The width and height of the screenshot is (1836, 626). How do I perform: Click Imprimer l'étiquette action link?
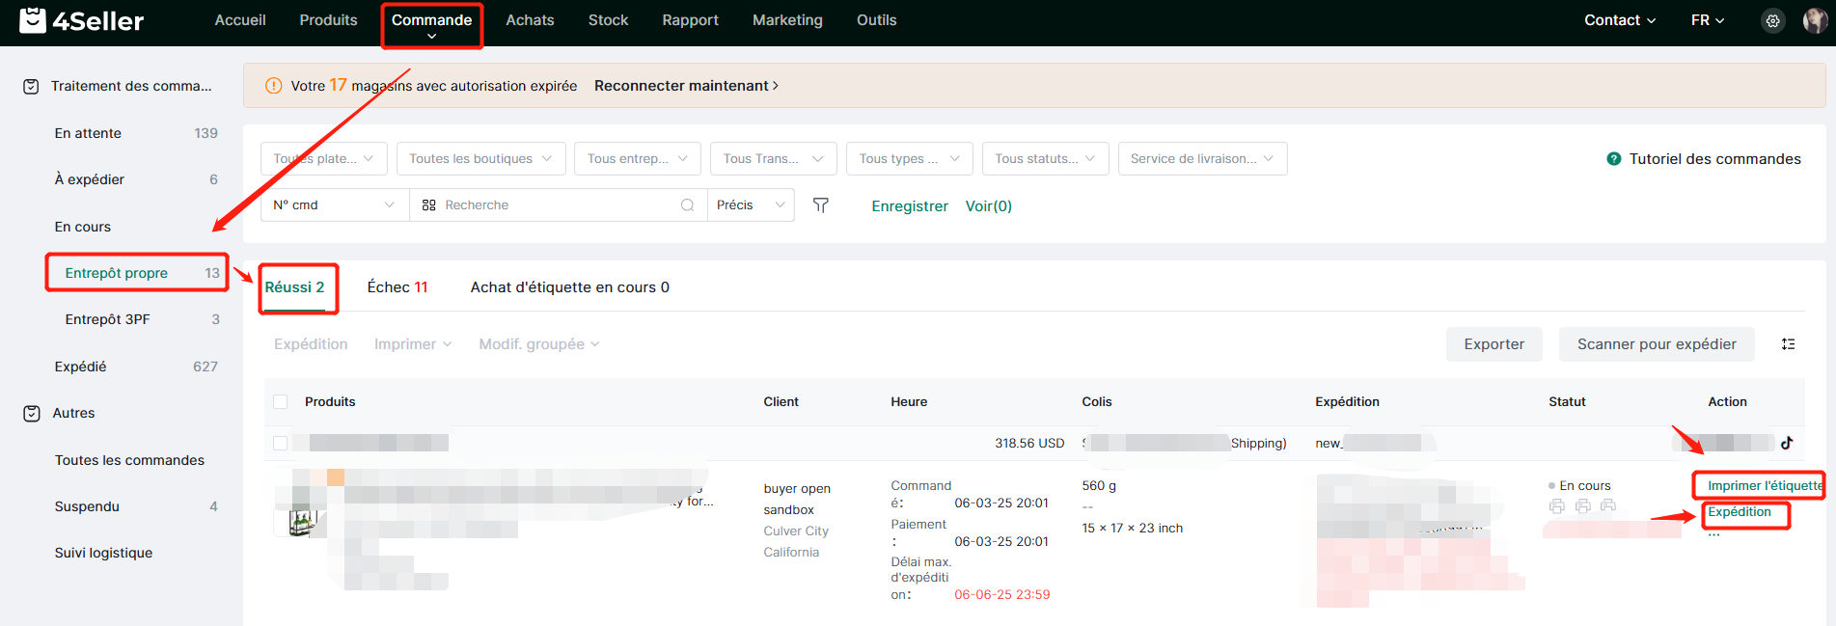click(1765, 486)
